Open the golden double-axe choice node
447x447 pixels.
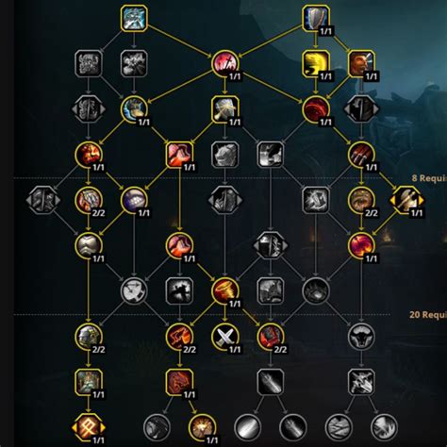406,200
